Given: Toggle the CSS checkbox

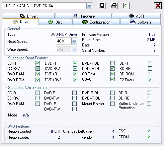Looking at the screenshot, I should pyautogui.click(x=149, y=131).
